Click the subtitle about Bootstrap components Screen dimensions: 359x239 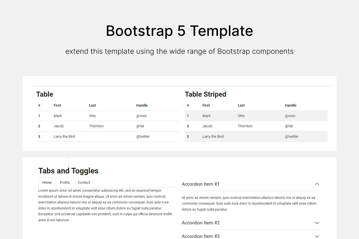point(180,51)
